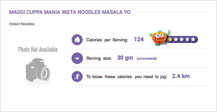
Task: Click the Calories per Serving label
Action: pyautogui.click(x=107, y=40)
